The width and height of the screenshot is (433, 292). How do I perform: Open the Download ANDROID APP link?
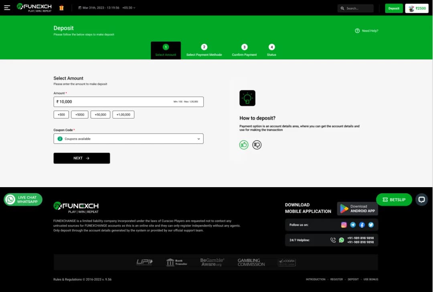(x=357, y=208)
